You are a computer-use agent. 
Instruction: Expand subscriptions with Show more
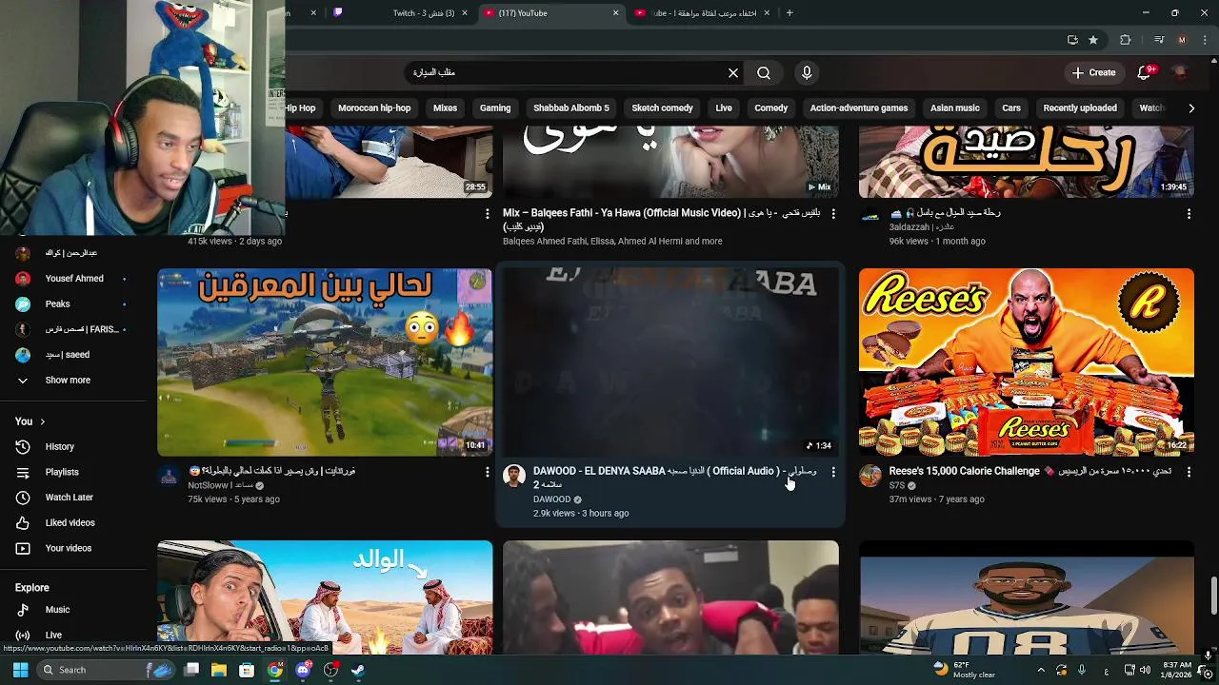(68, 381)
